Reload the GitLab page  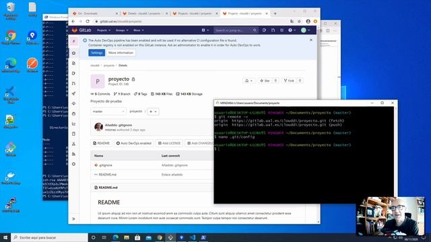coord(88,22)
